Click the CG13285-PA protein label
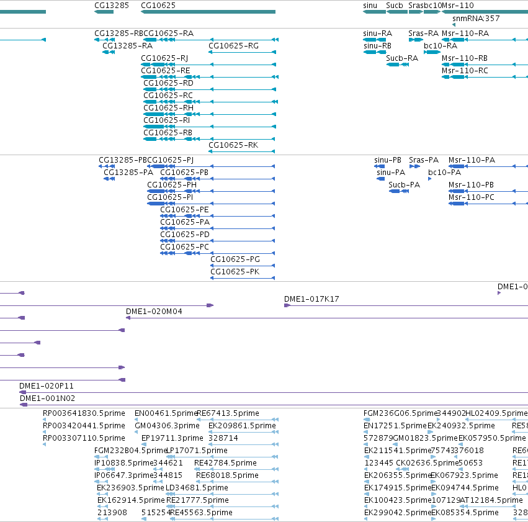This screenshot has width=528, height=522. pyautogui.click(x=128, y=173)
